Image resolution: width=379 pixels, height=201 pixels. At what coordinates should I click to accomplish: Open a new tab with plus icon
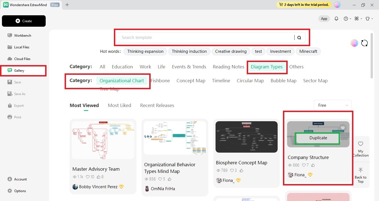(x=67, y=5)
